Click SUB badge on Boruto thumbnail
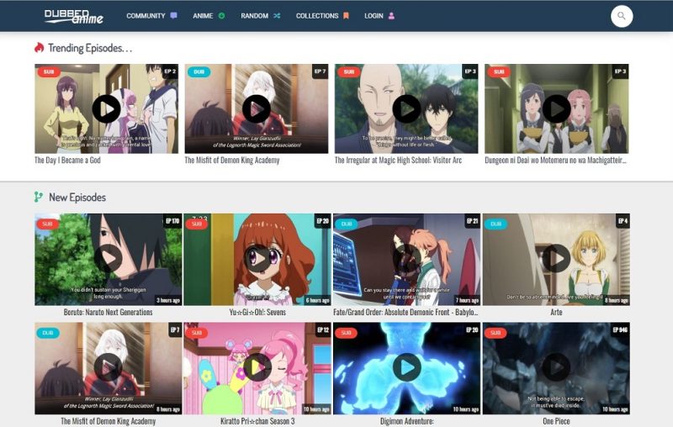 (x=48, y=224)
